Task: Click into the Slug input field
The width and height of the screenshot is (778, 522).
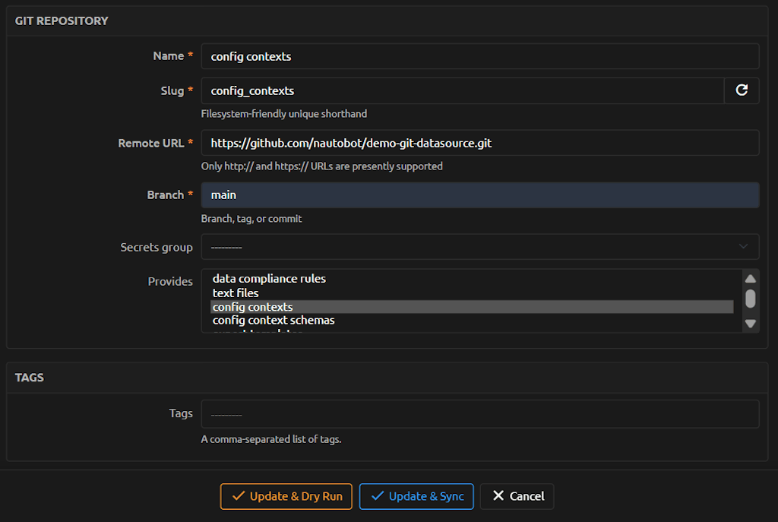Action: (462, 90)
